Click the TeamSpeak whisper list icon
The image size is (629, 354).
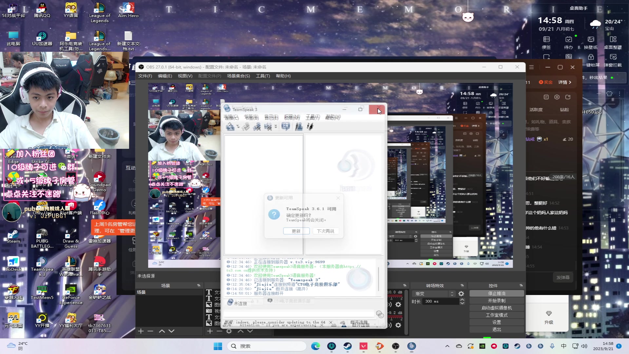point(311,127)
